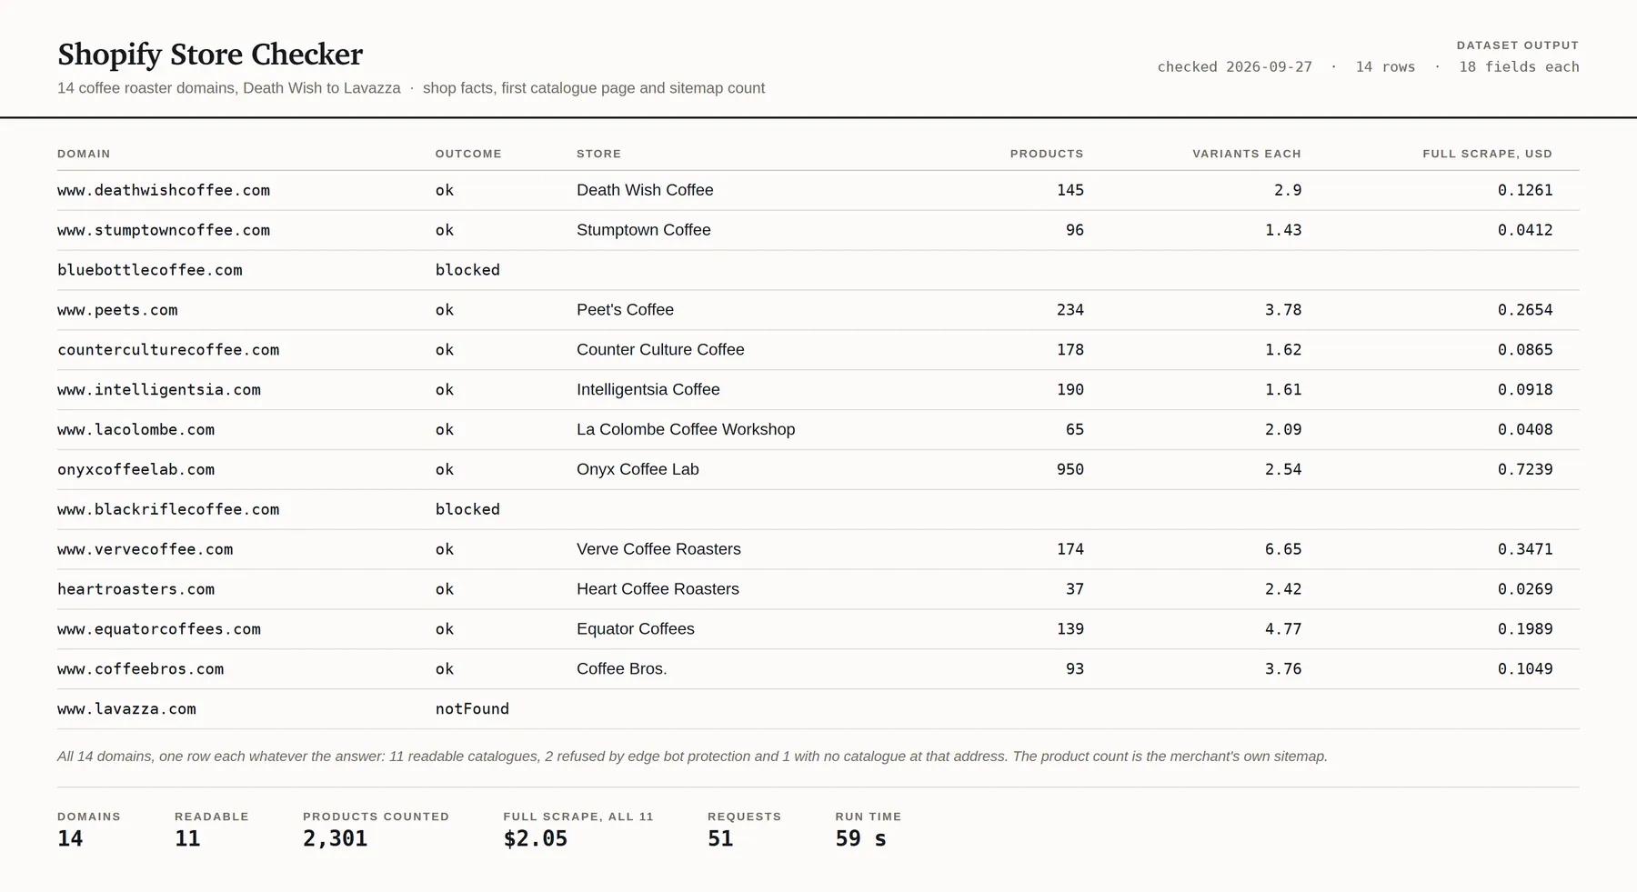Viewport: 1637px width, 892px height.
Task: Click domain www.lacolombe.com
Action: [136, 430]
